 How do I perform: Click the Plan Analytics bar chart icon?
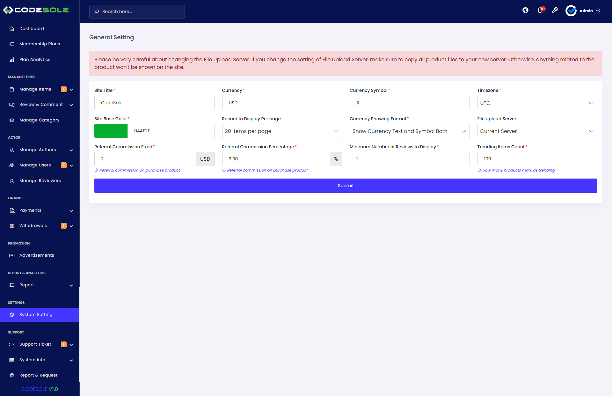coord(12,60)
